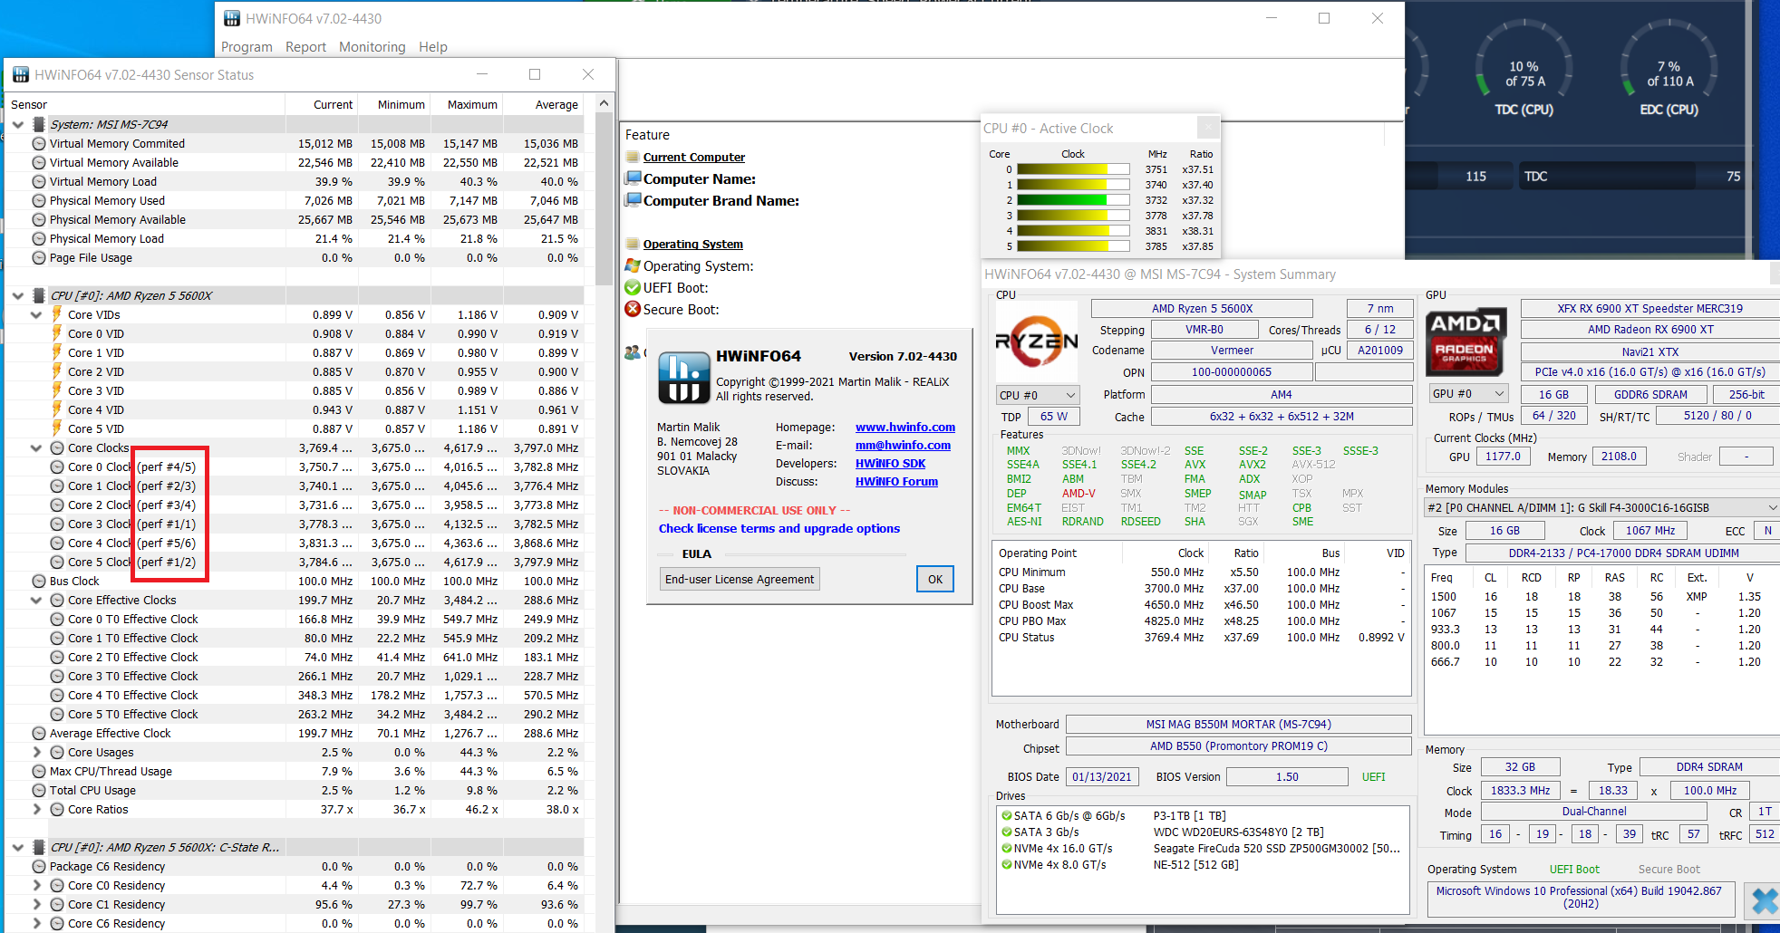
Task: Collapse the Core Clocks tree node
Action: click(x=36, y=447)
